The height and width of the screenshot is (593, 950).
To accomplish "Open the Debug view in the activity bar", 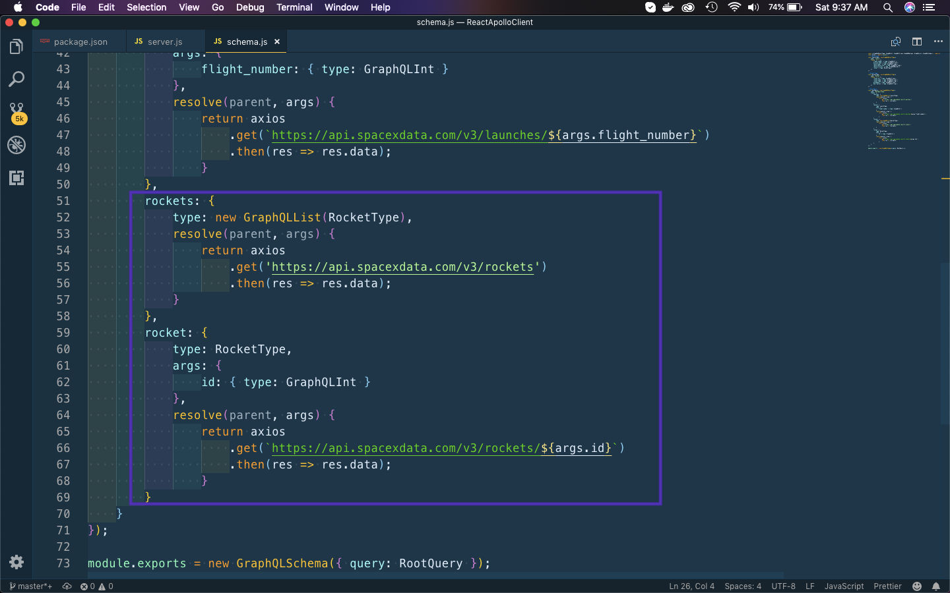I will coord(16,145).
